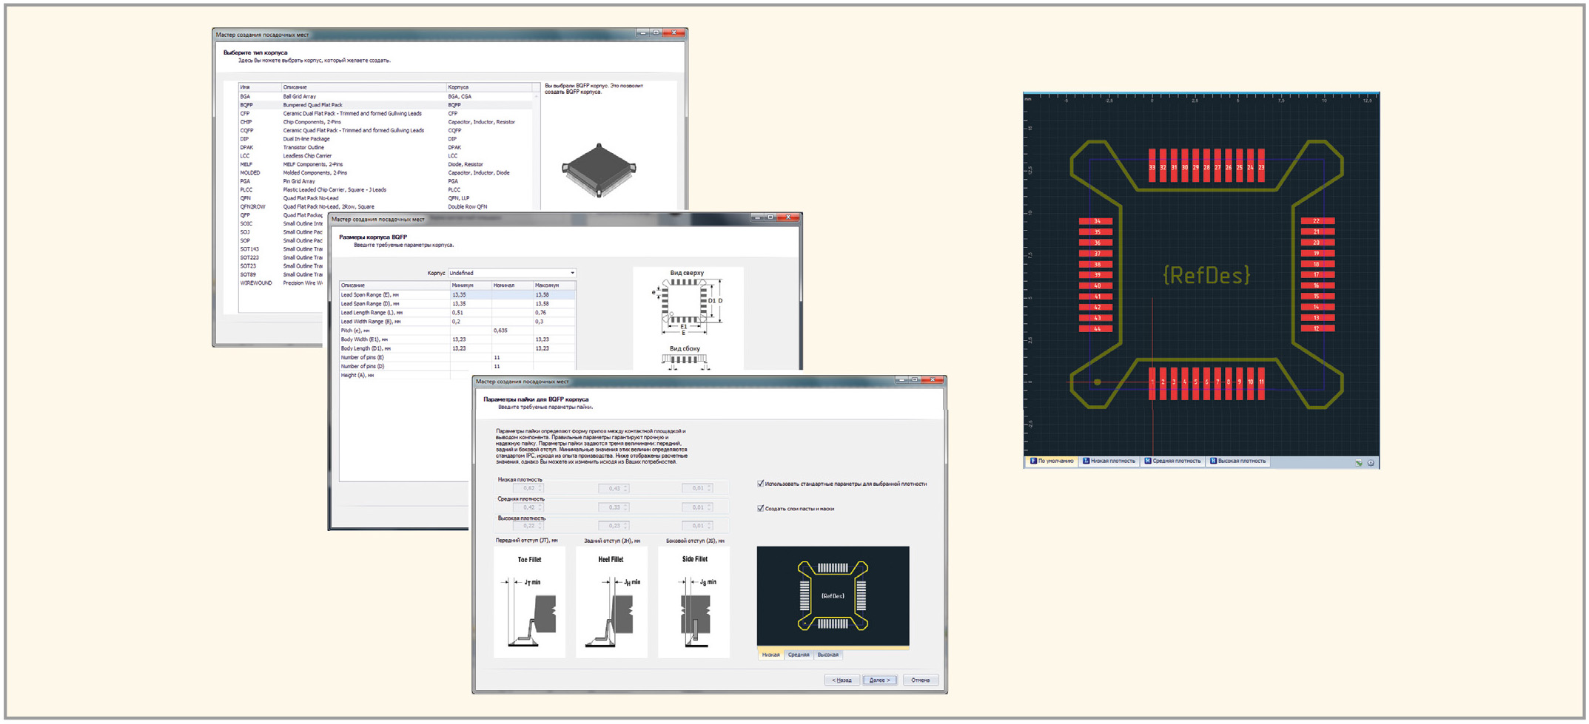The height and width of the screenshot is (724, 1589).
Task: Select the QFN2ROW package row
Action: click(x=385, y=207)
